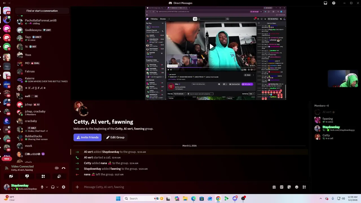Open group DM jchap, cracbaby
Image resolution: width=361 pixels, height=203 pixels.
click(42, 113)
